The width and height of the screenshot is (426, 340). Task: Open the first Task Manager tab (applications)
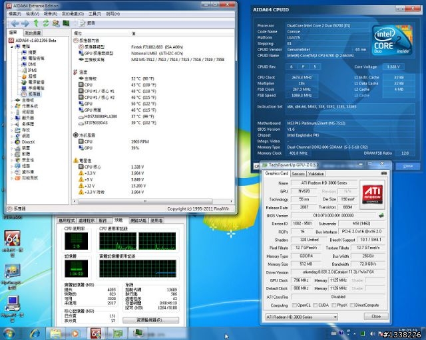click(x=67, y=220)
